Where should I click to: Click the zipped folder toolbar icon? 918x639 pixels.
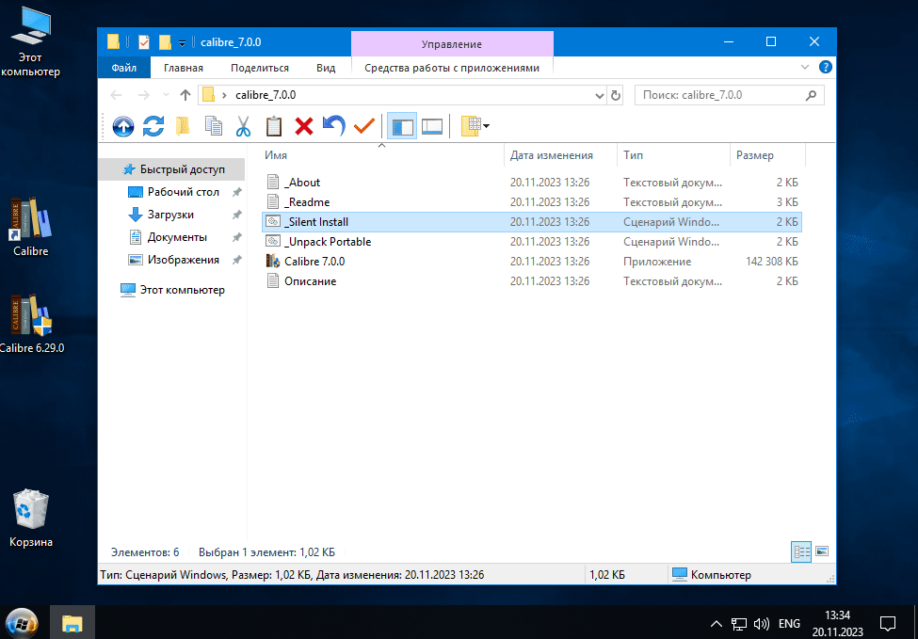click(x=184, y=126)
